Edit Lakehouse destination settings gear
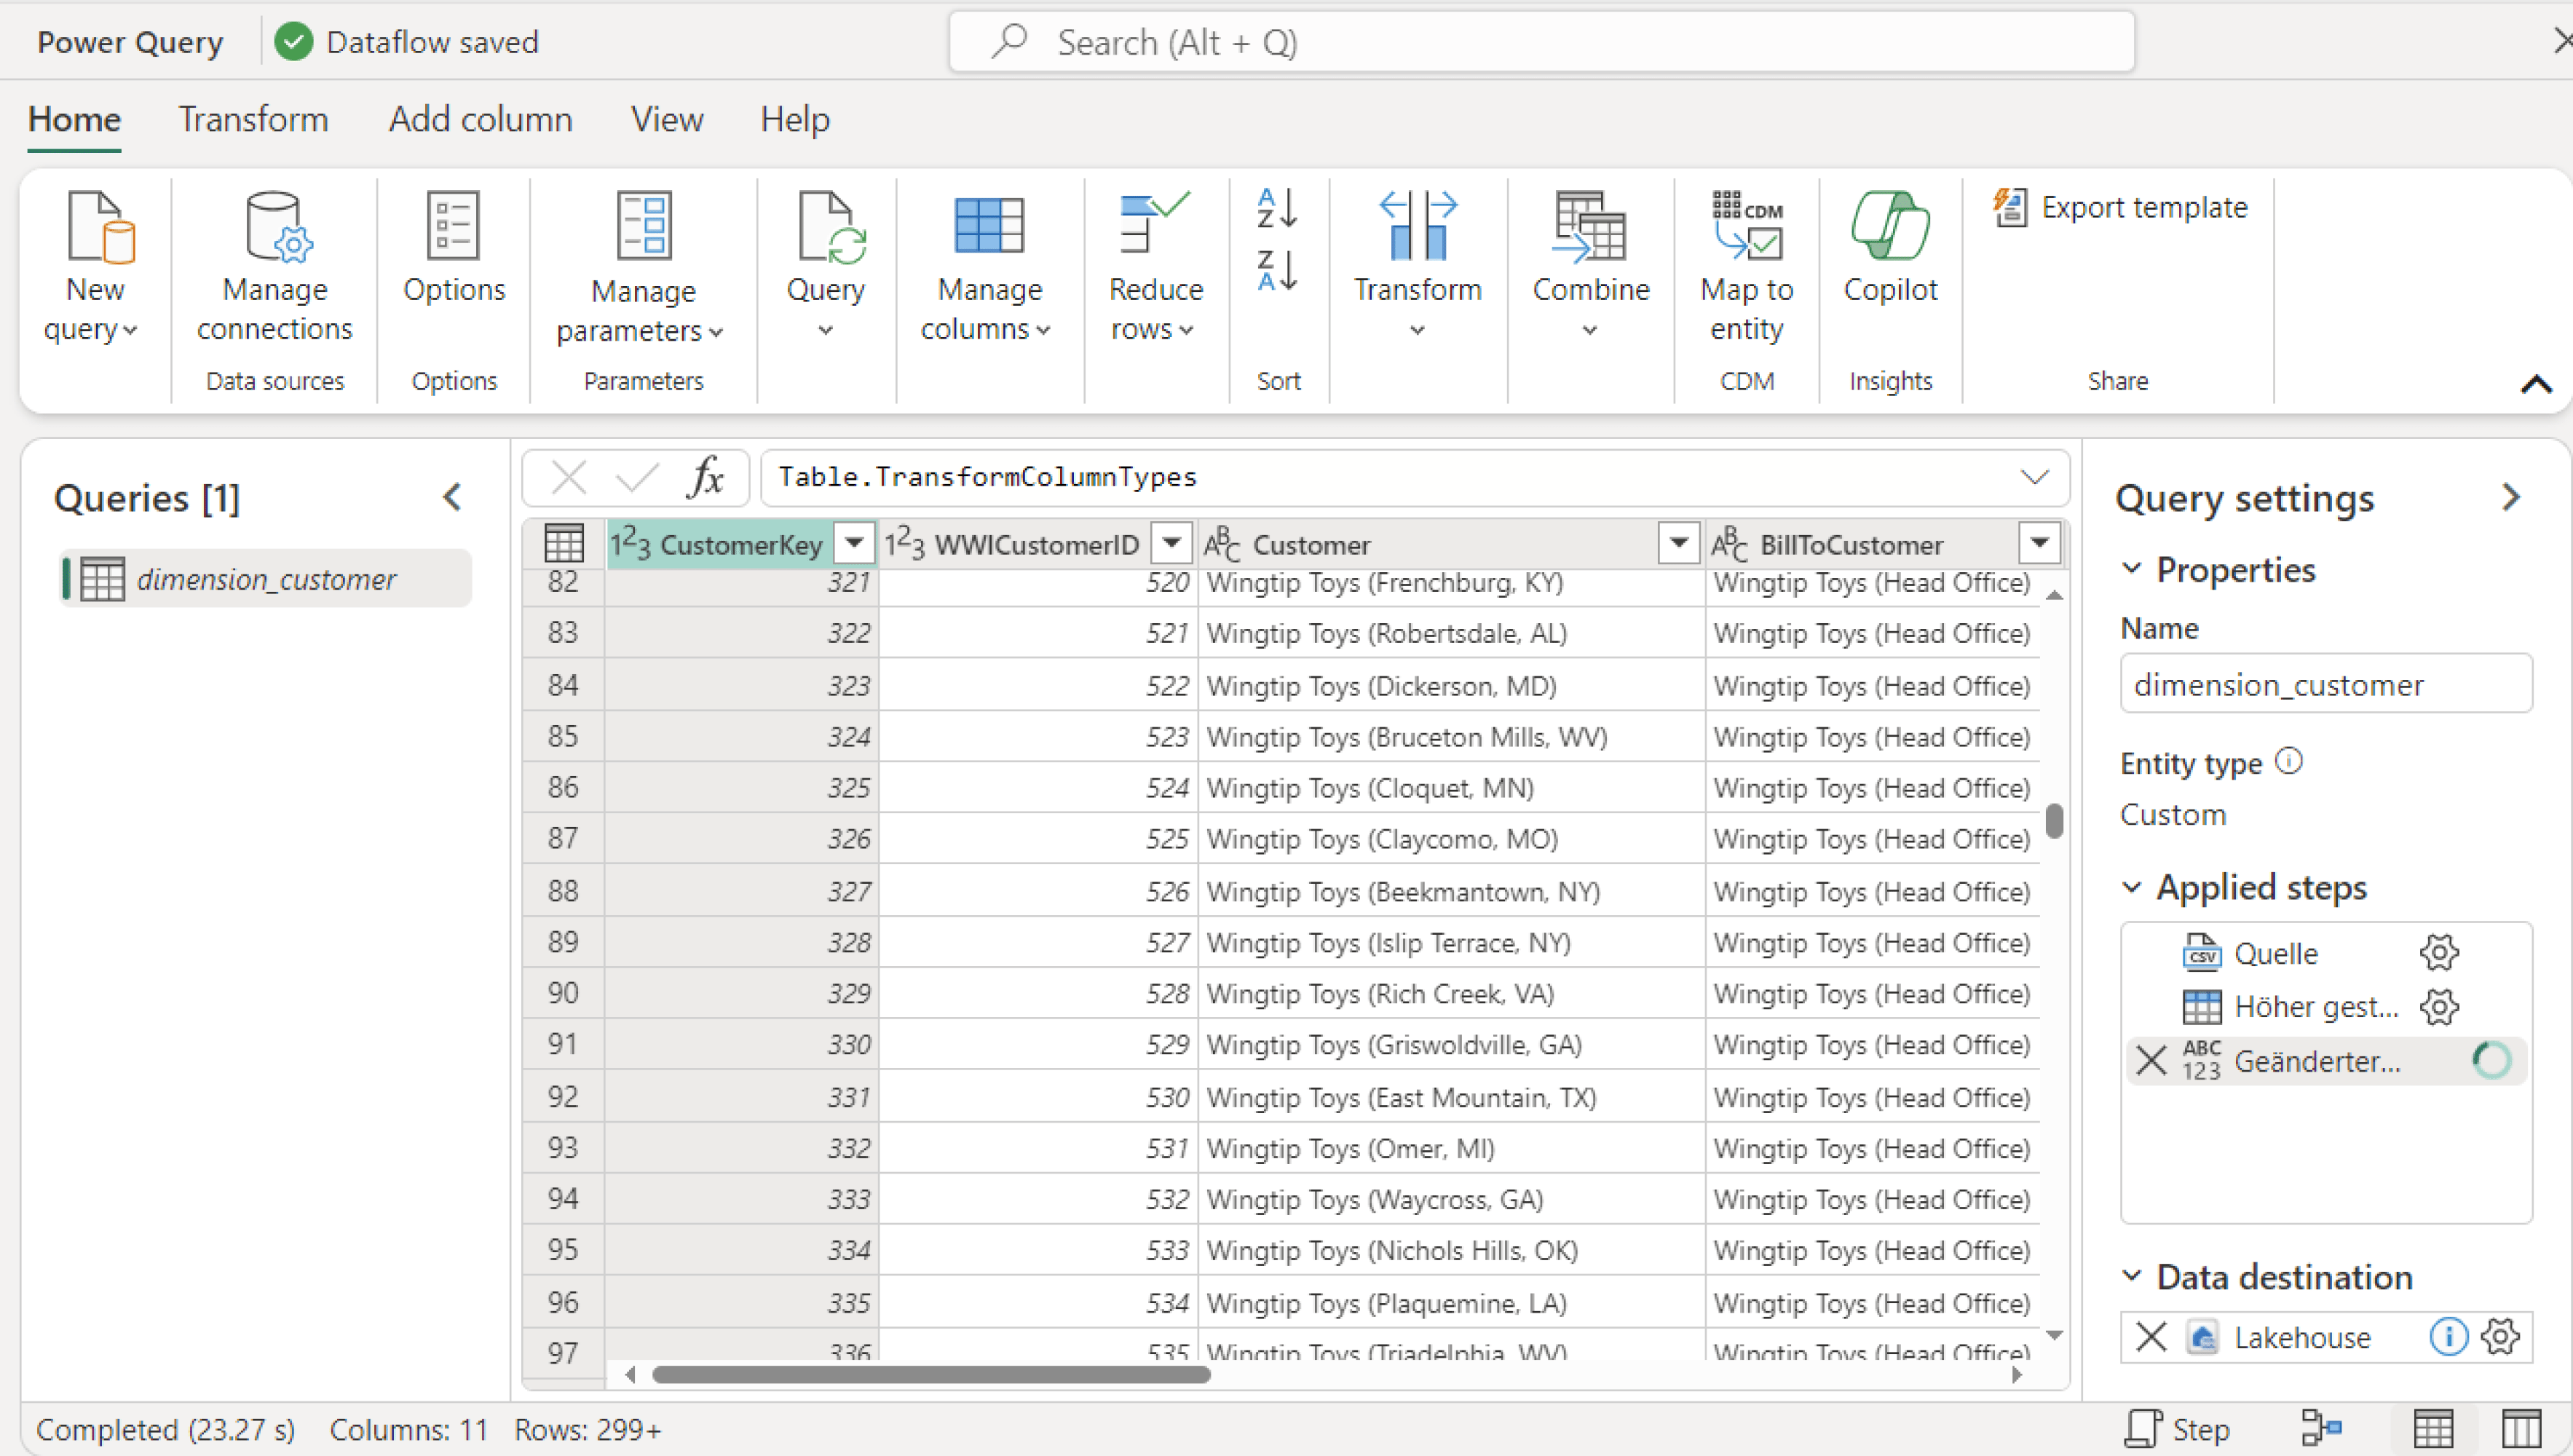 point(2500,1337)
